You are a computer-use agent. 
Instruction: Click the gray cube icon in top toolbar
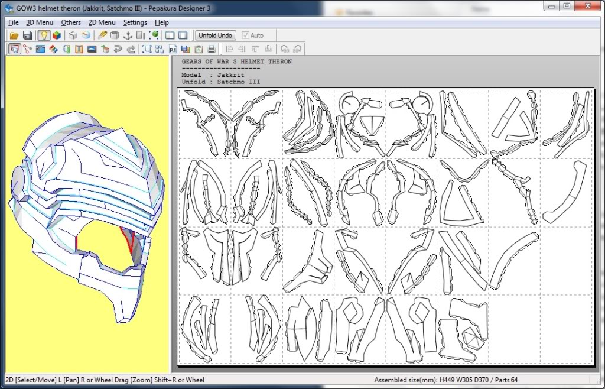coord(73,35)
